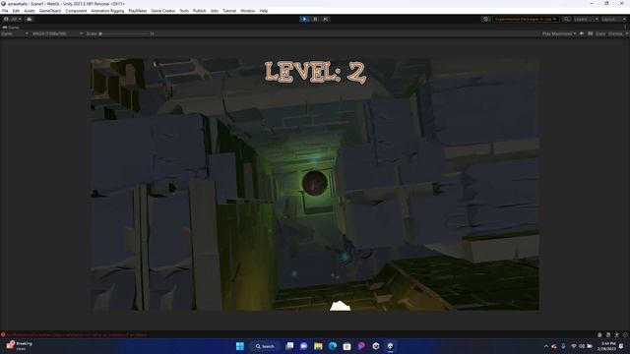Click the Game view more-options kebab icon

tap(626, 28)
